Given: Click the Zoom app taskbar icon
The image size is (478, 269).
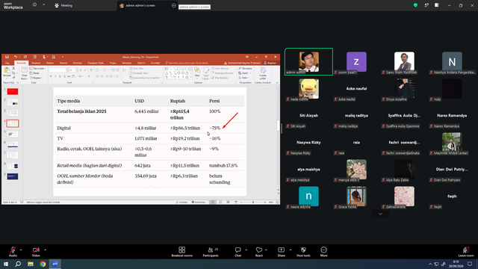Looking at the screenshot, I should 55,264.
